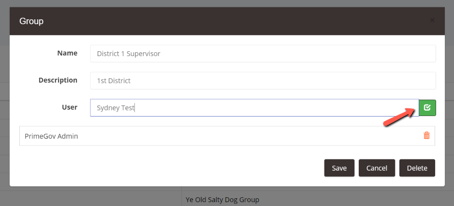Click the dimmed background above the dialog
The width and height of the screenshot is (454, 206).
[227, 3]
